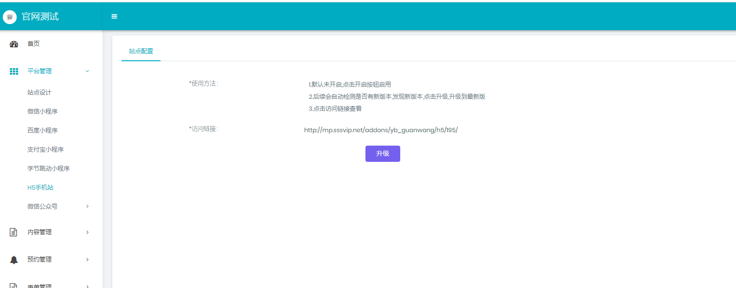Collapse the 平台管理 chevron arrow
The image size is (736, 288).
(87, 71)
